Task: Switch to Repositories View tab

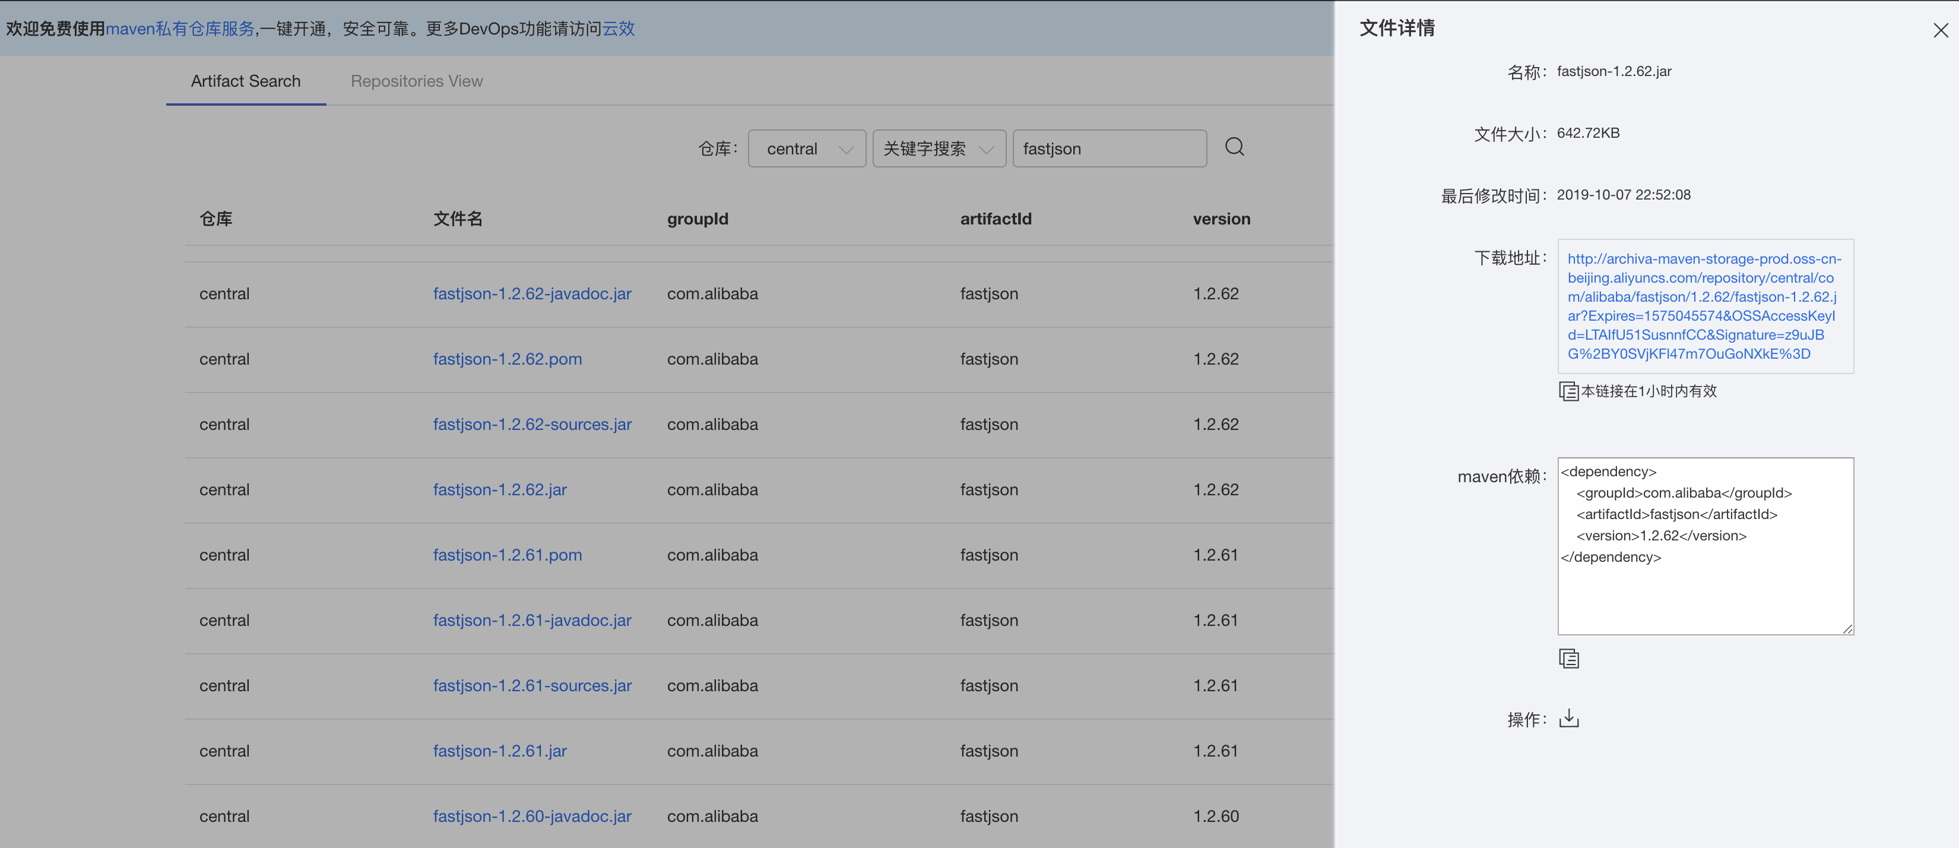Action: point(416,81)
